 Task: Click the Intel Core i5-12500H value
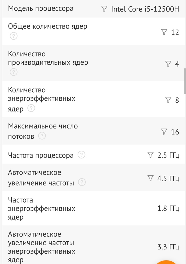click(145, 9)
